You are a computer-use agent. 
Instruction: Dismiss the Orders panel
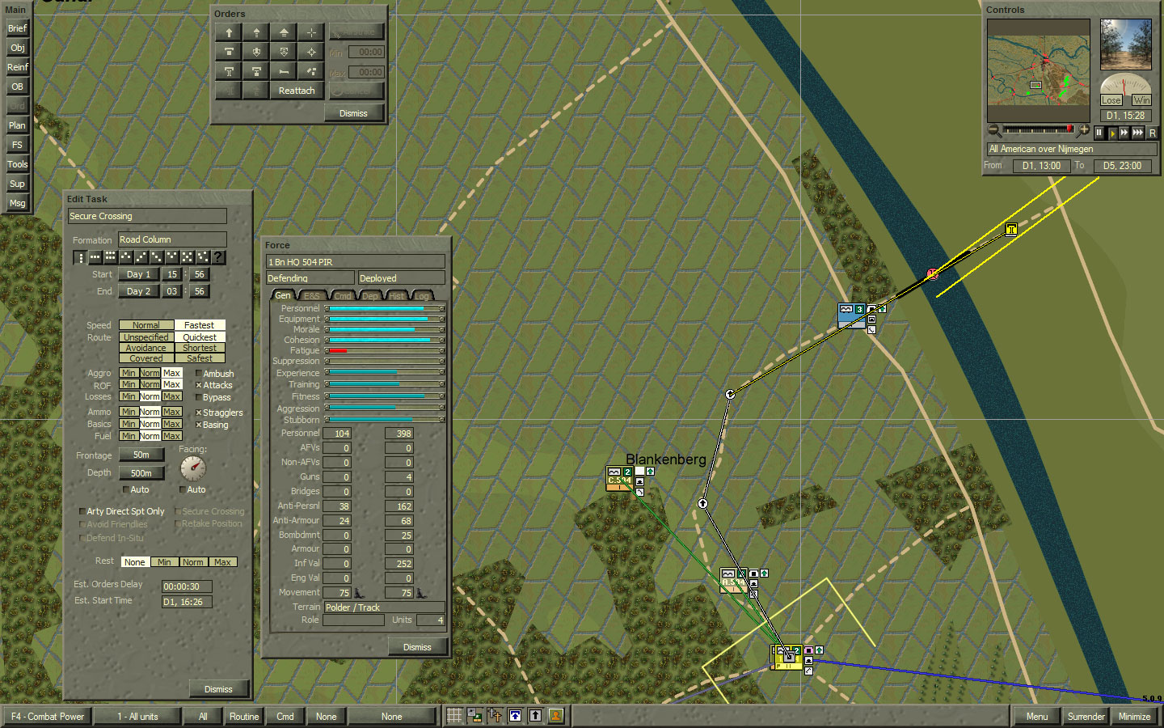click(x=353, y=113)
